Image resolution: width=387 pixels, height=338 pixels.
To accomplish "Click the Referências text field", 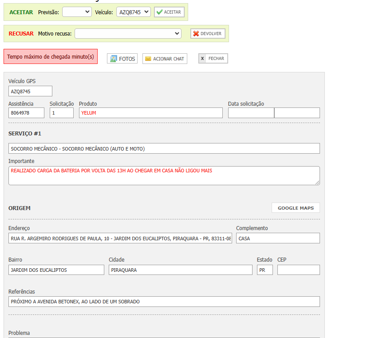I will coord(164,302).
